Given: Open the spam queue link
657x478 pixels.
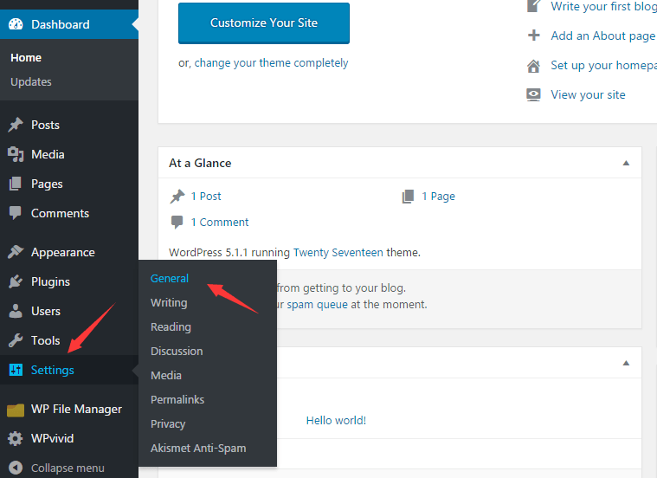Looking at the screenshot, I should (317, 305).
